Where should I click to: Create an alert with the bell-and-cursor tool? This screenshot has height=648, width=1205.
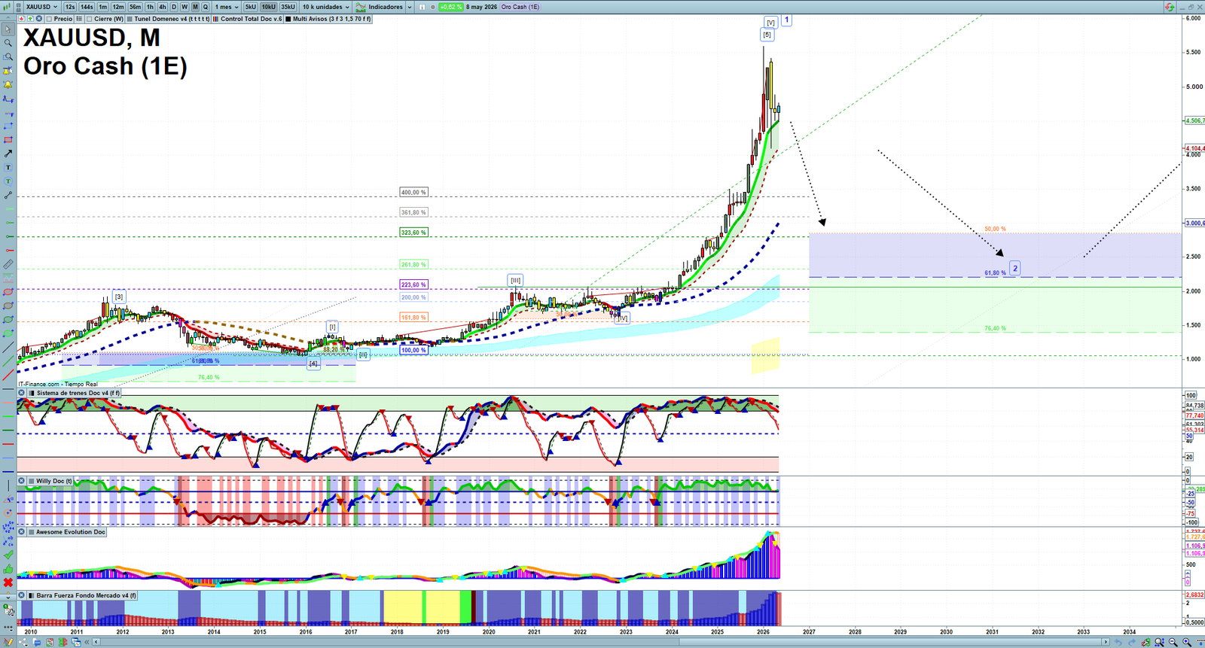[x=8, y=71]
